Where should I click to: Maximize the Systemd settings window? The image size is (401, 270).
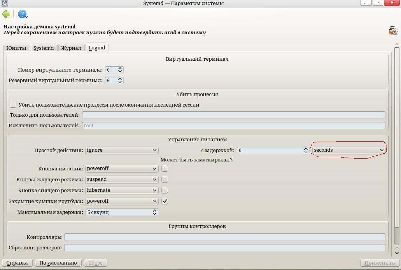(x=378, y=3)
